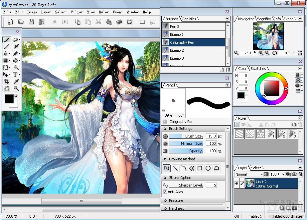Open the Filter menu

tap(77, 12)
